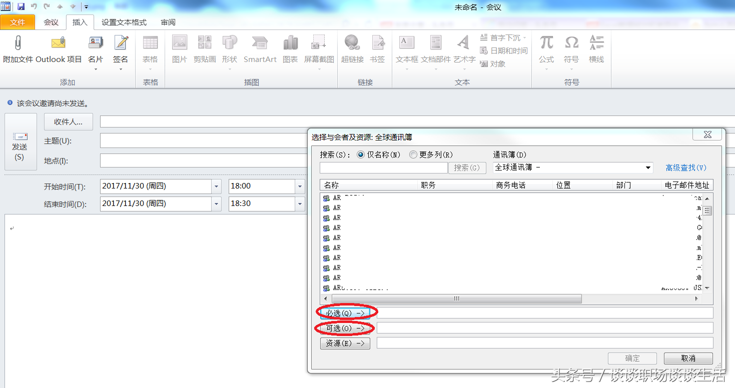Screen dimensions: 735x388
Task: Click the 取消 Cancel button in the dialog
Action: pyautogui.click(x=688, y=358)
